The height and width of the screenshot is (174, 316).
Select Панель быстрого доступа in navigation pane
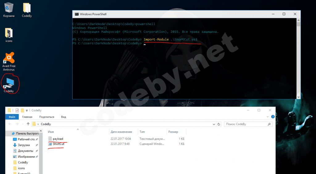25,134
